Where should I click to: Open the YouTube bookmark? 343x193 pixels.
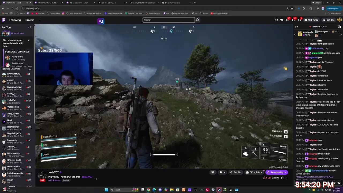(40, 13)
